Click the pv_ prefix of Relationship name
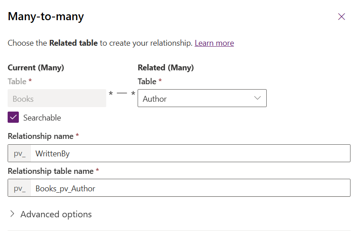 (x=19, y=153)
